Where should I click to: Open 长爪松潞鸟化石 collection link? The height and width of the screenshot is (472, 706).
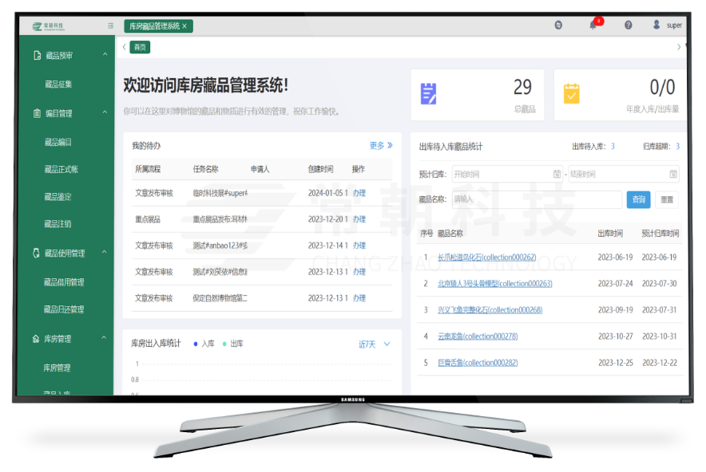click(x=486, y=258)
